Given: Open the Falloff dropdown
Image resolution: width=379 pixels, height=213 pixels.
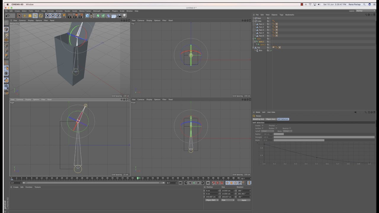Looking at the screenshot, I should (268, 131).
